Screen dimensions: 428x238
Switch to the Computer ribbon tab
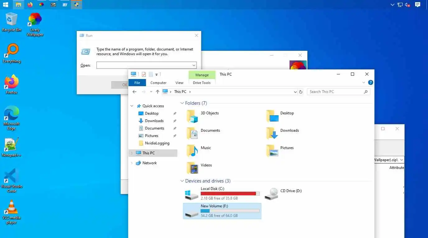click(x=158, y=83)
